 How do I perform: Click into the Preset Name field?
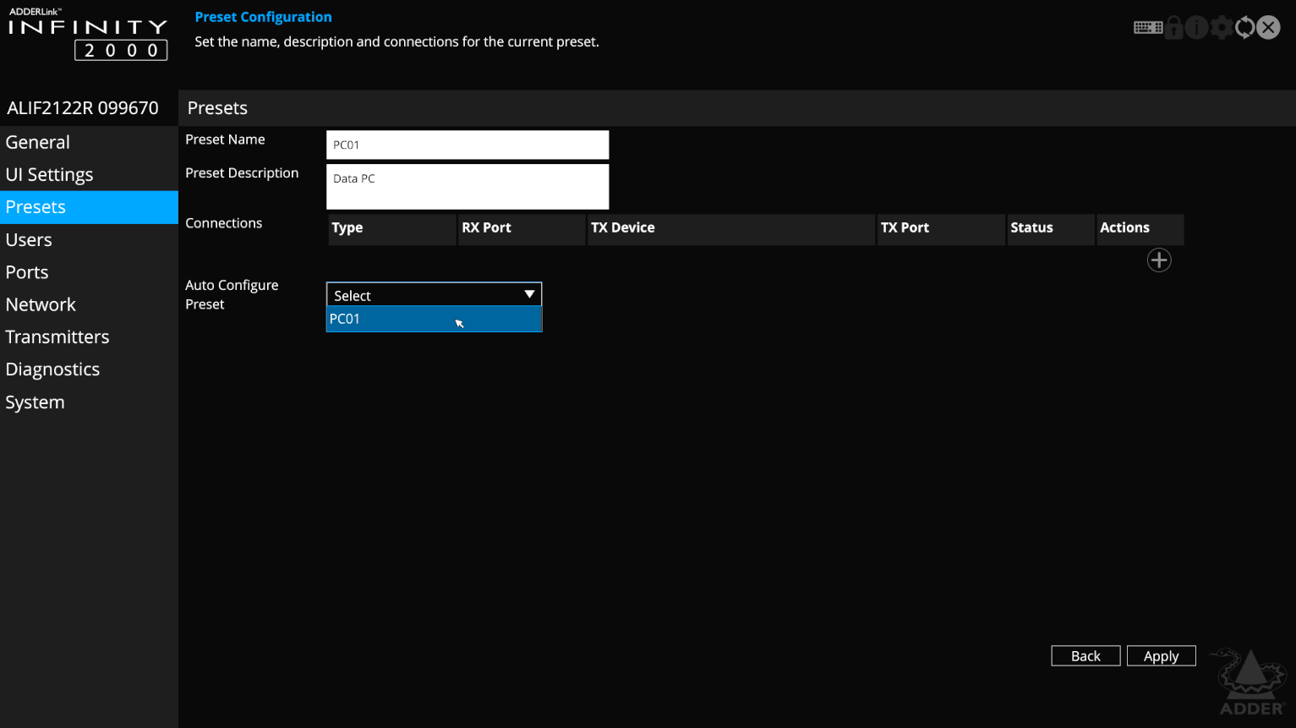(x=467, y=145)
